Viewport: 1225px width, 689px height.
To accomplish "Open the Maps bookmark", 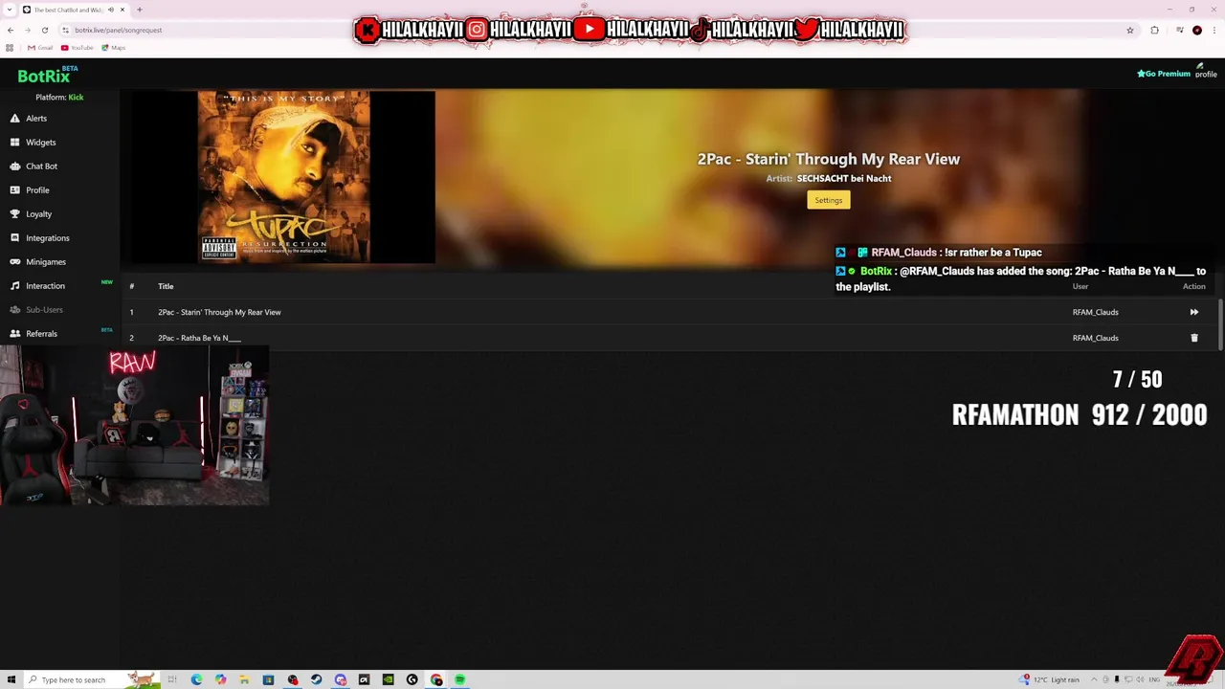I will (113, 48).
